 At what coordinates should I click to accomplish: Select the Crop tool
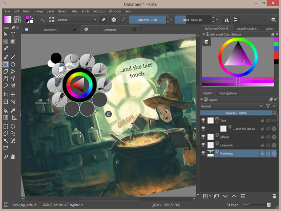pyautogui.click(x=6, y=94)
